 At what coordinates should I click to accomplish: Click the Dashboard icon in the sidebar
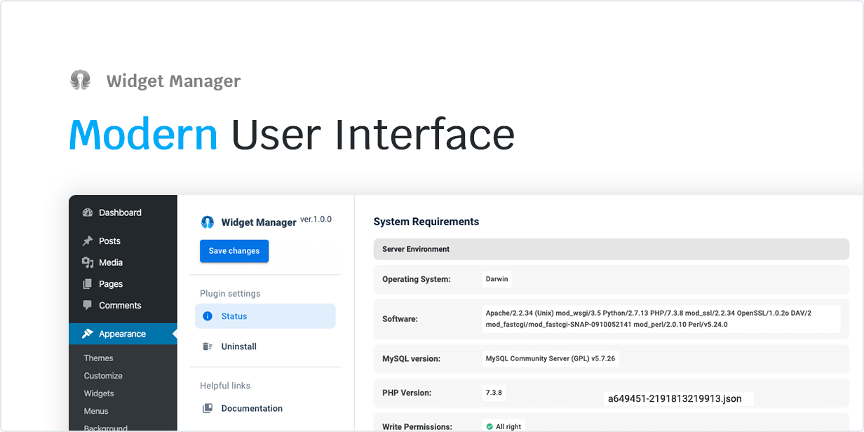pos(87,212)
